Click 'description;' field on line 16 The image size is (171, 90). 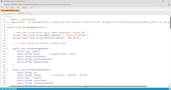coord(39,57)
